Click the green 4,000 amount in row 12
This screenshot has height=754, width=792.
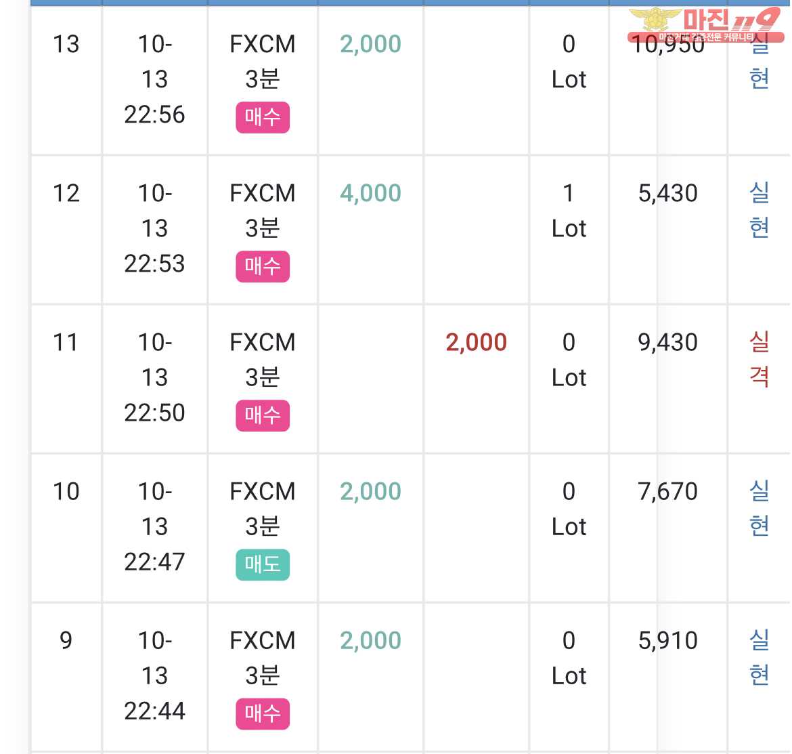tap(370, 193)
